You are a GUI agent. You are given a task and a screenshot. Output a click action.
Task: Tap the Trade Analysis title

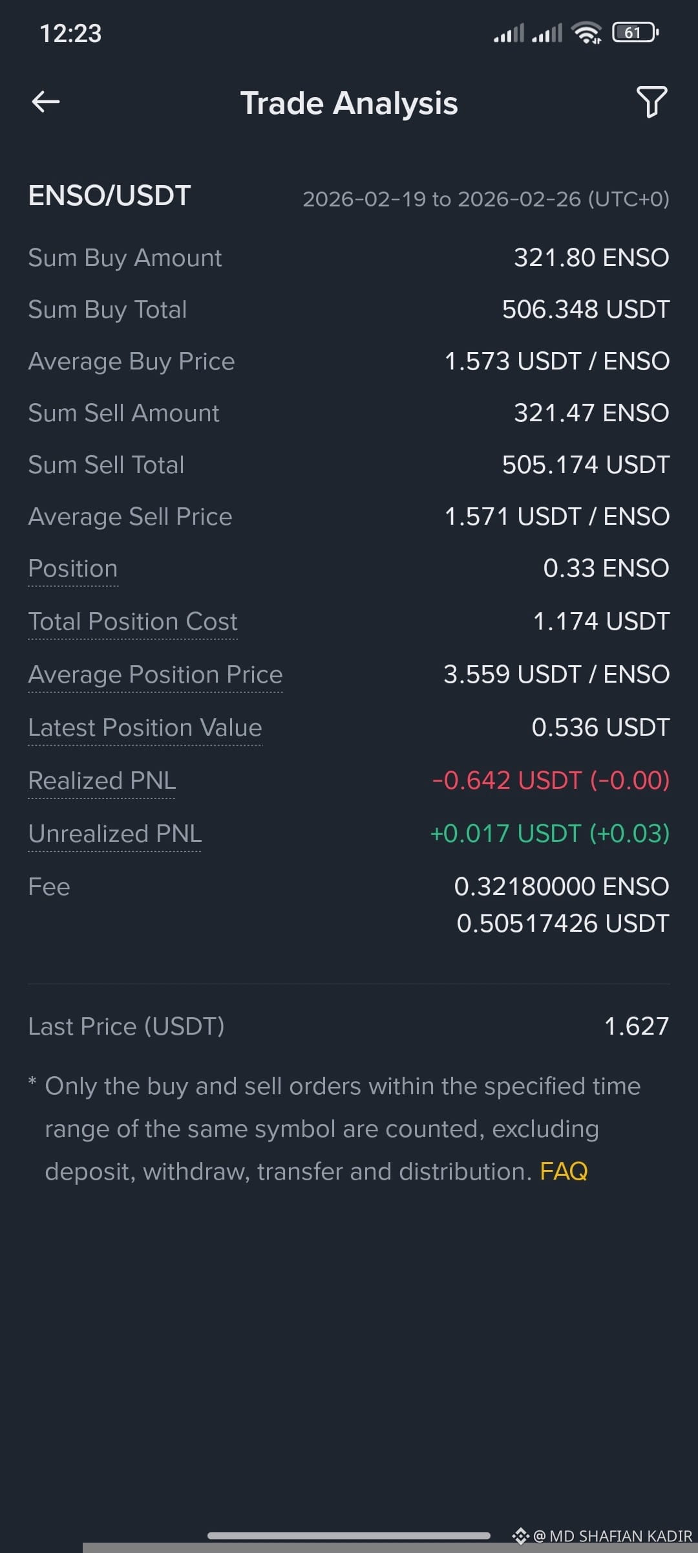click(349, 103)
